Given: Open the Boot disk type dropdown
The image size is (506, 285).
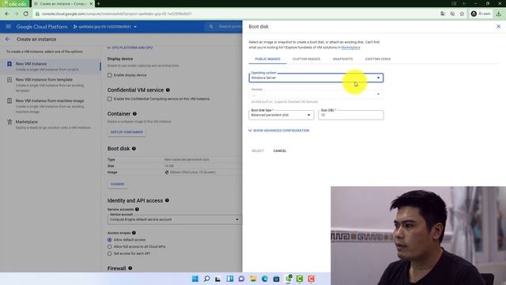Looking at the screenshot, I should [x=281, y=115].
